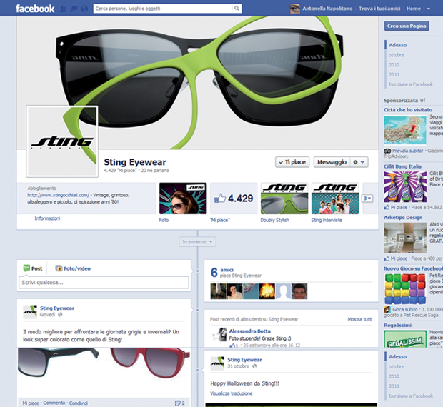The width and height of the screenshot is (443, 407).
Task: Select the Post composer tab
Action: click(x=33, y=268)
